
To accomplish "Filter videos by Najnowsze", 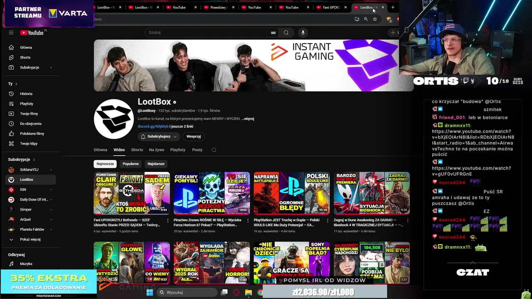I will coord(105,164).
